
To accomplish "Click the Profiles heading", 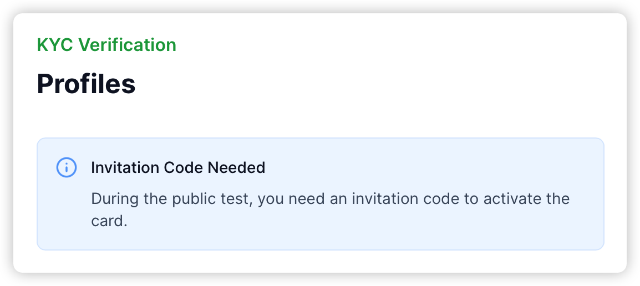I will [x=86, y=84].
